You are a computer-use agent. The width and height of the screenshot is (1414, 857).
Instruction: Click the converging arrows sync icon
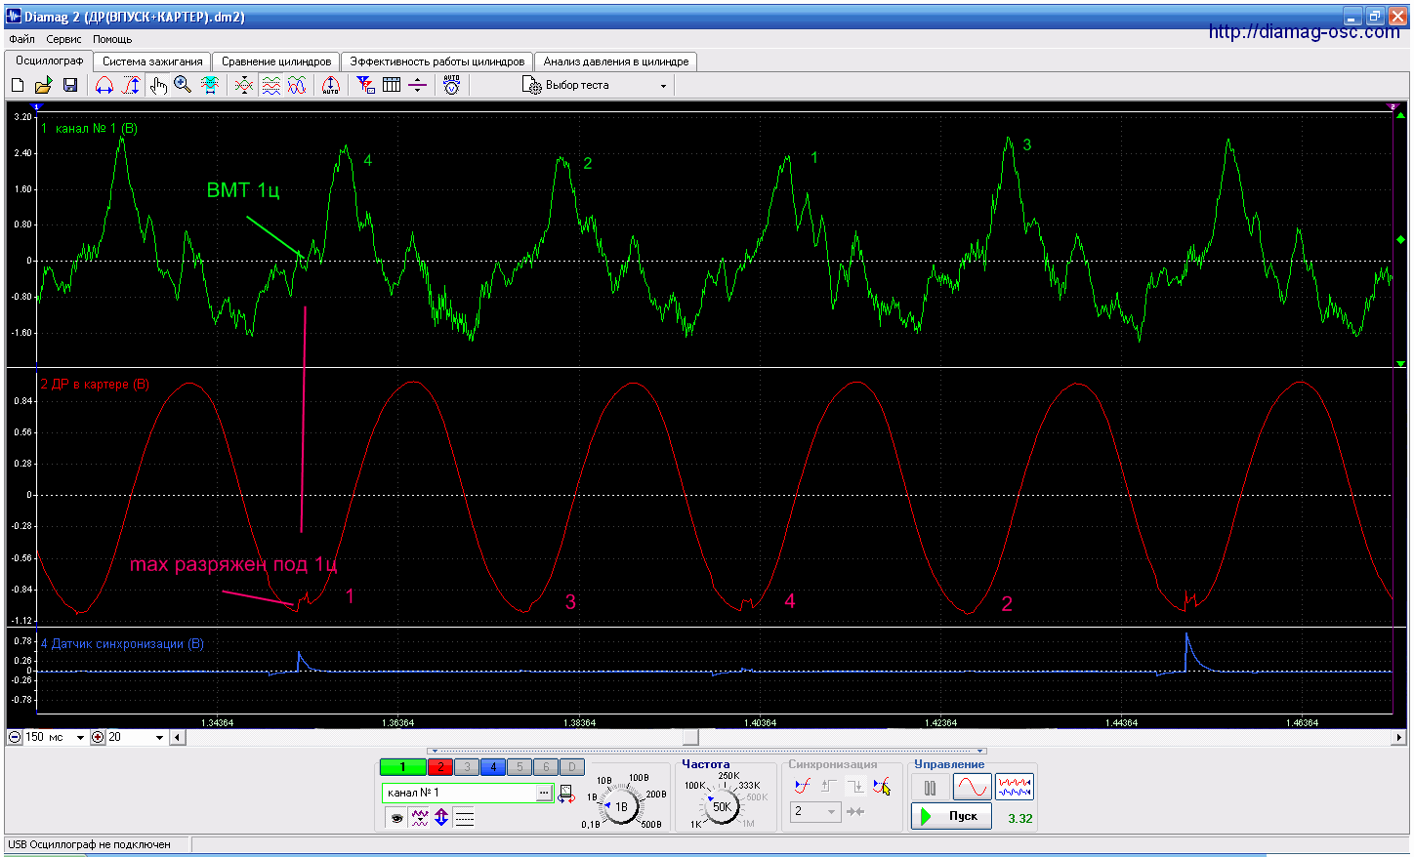(x=855, y=811)
